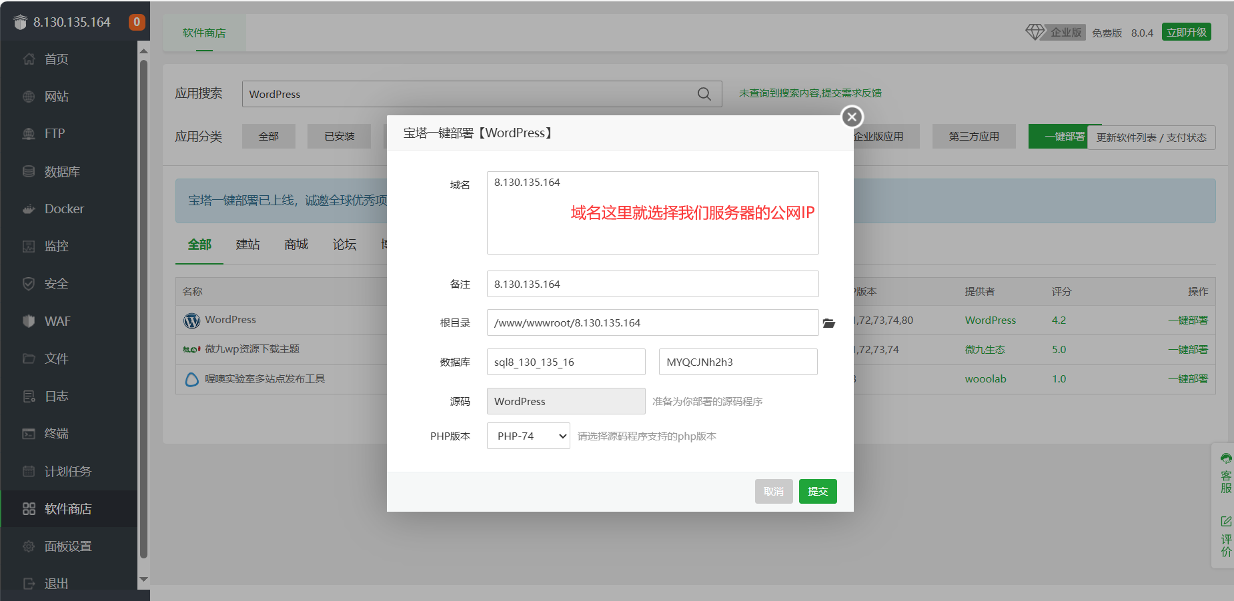
Task: Browse folders with the 根目录 folder icon
Action: [x=829, y=323]
